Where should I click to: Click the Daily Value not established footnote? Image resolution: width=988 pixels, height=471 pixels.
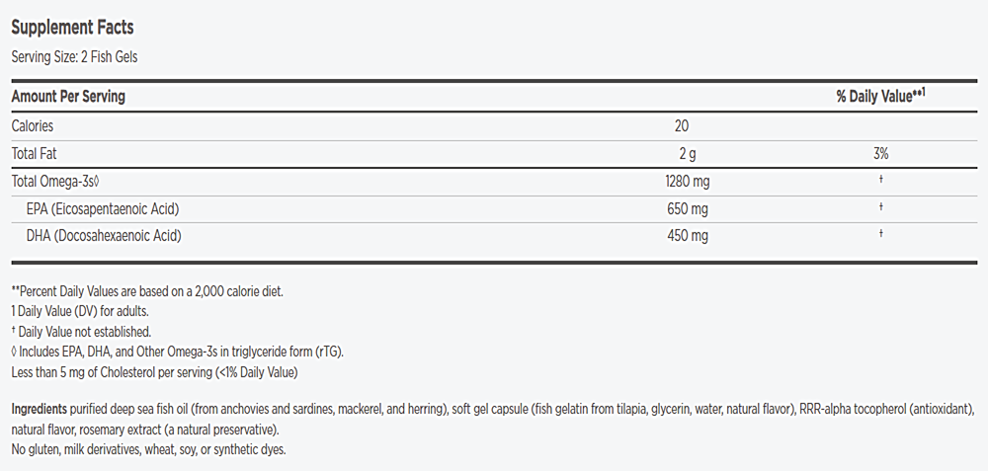81,332
